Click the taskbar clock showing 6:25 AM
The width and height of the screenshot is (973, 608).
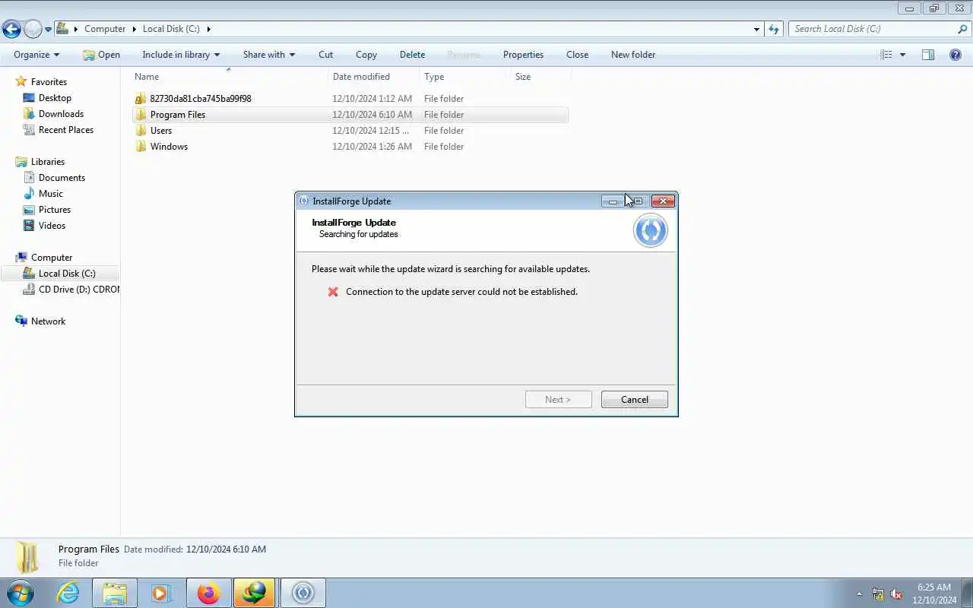click(934, 594)
